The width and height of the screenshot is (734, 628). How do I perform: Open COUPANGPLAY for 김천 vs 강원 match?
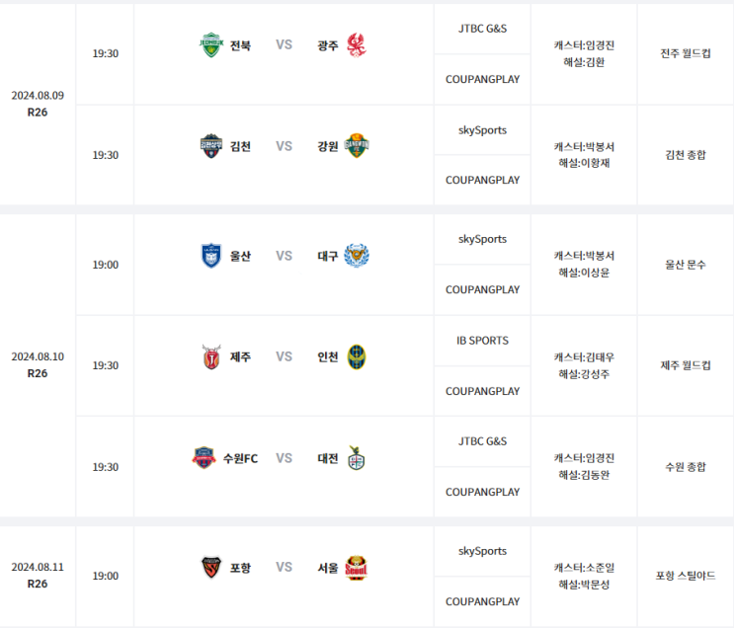click(x=482, y=180)
